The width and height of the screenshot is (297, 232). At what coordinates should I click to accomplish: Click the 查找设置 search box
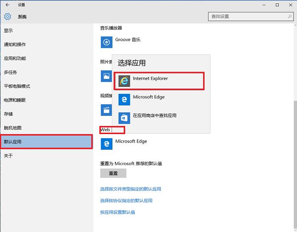[x=251, y=17]
